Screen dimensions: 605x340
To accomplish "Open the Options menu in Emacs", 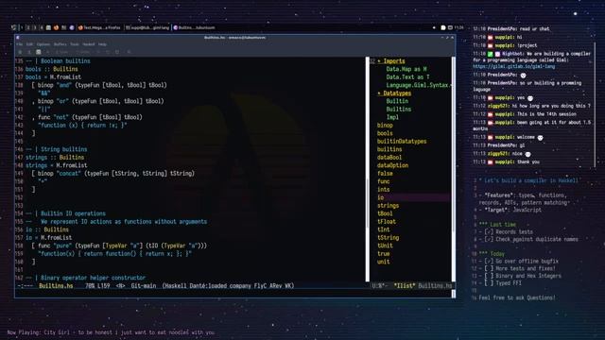I will [x=43, y=44].
